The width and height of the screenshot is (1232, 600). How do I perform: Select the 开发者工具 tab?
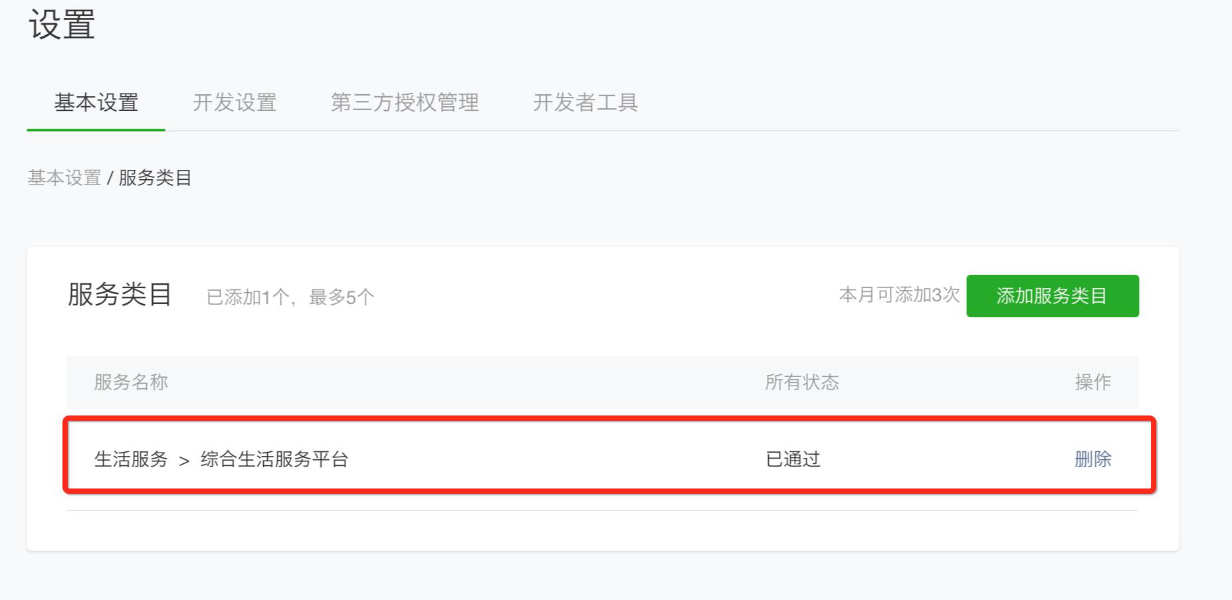[585, 103]
